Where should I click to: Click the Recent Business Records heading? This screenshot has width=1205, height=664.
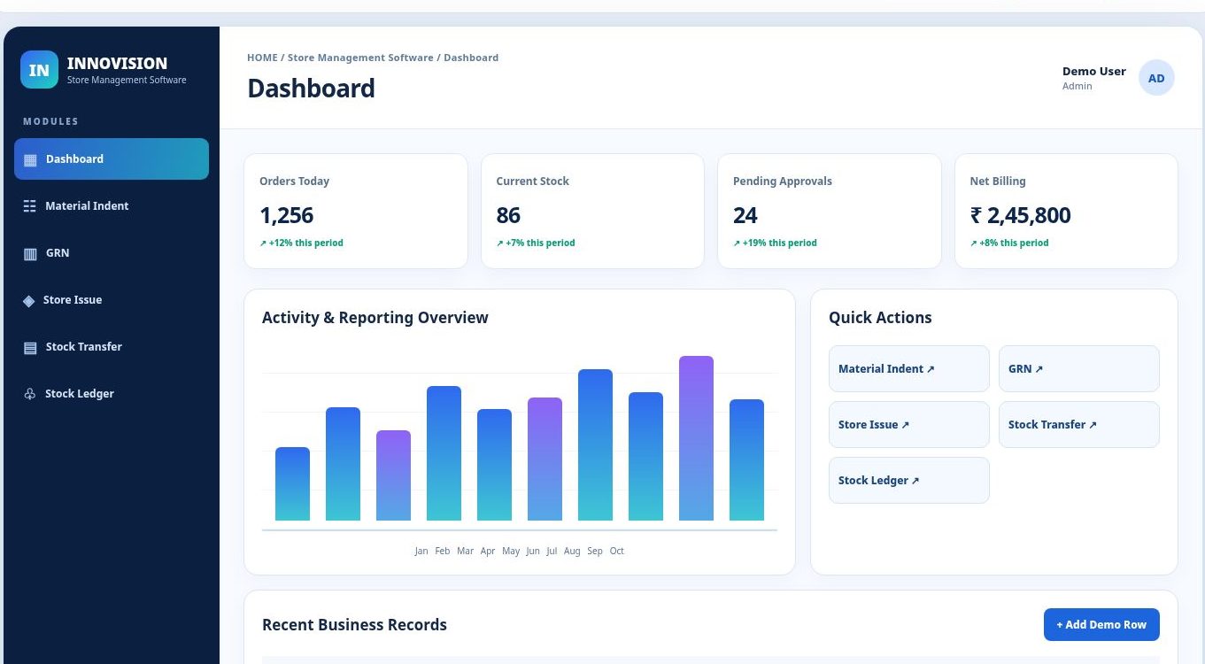pyautogui.click(x=354, y=624)
